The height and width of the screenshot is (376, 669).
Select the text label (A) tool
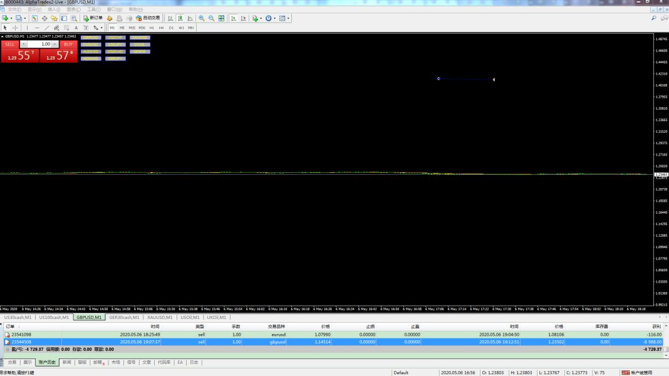pyautogui.click(x=76, y=28)
